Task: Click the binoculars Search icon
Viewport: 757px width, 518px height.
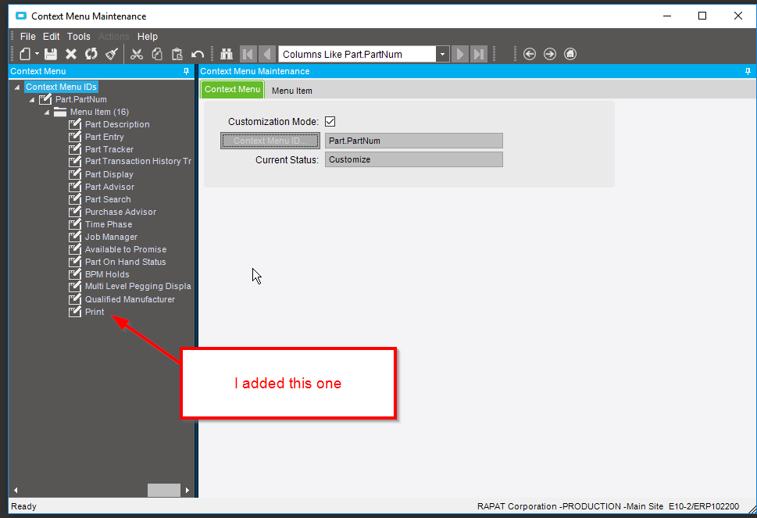Action: 227,54
